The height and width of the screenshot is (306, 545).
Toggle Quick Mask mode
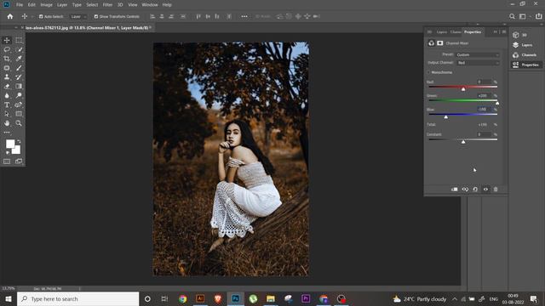[x=7, y=161]
